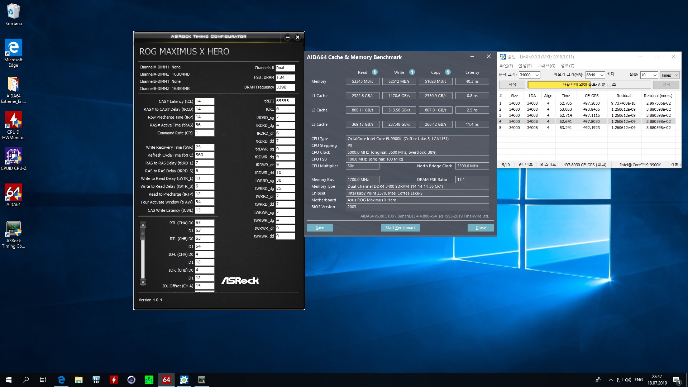This screenshot has width=688, height=387.
Task: Minimize the ASRock Timing Configurator window
Action: point(287,37)
